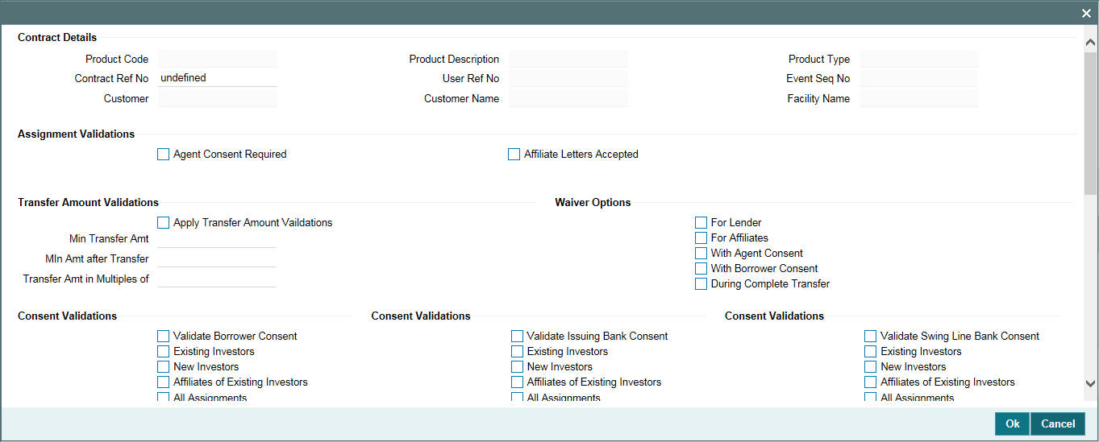This screenshot has height=442, width=1099.
Task: Tick Existing Investors under Borrower Consent
Action: point(164,352)
